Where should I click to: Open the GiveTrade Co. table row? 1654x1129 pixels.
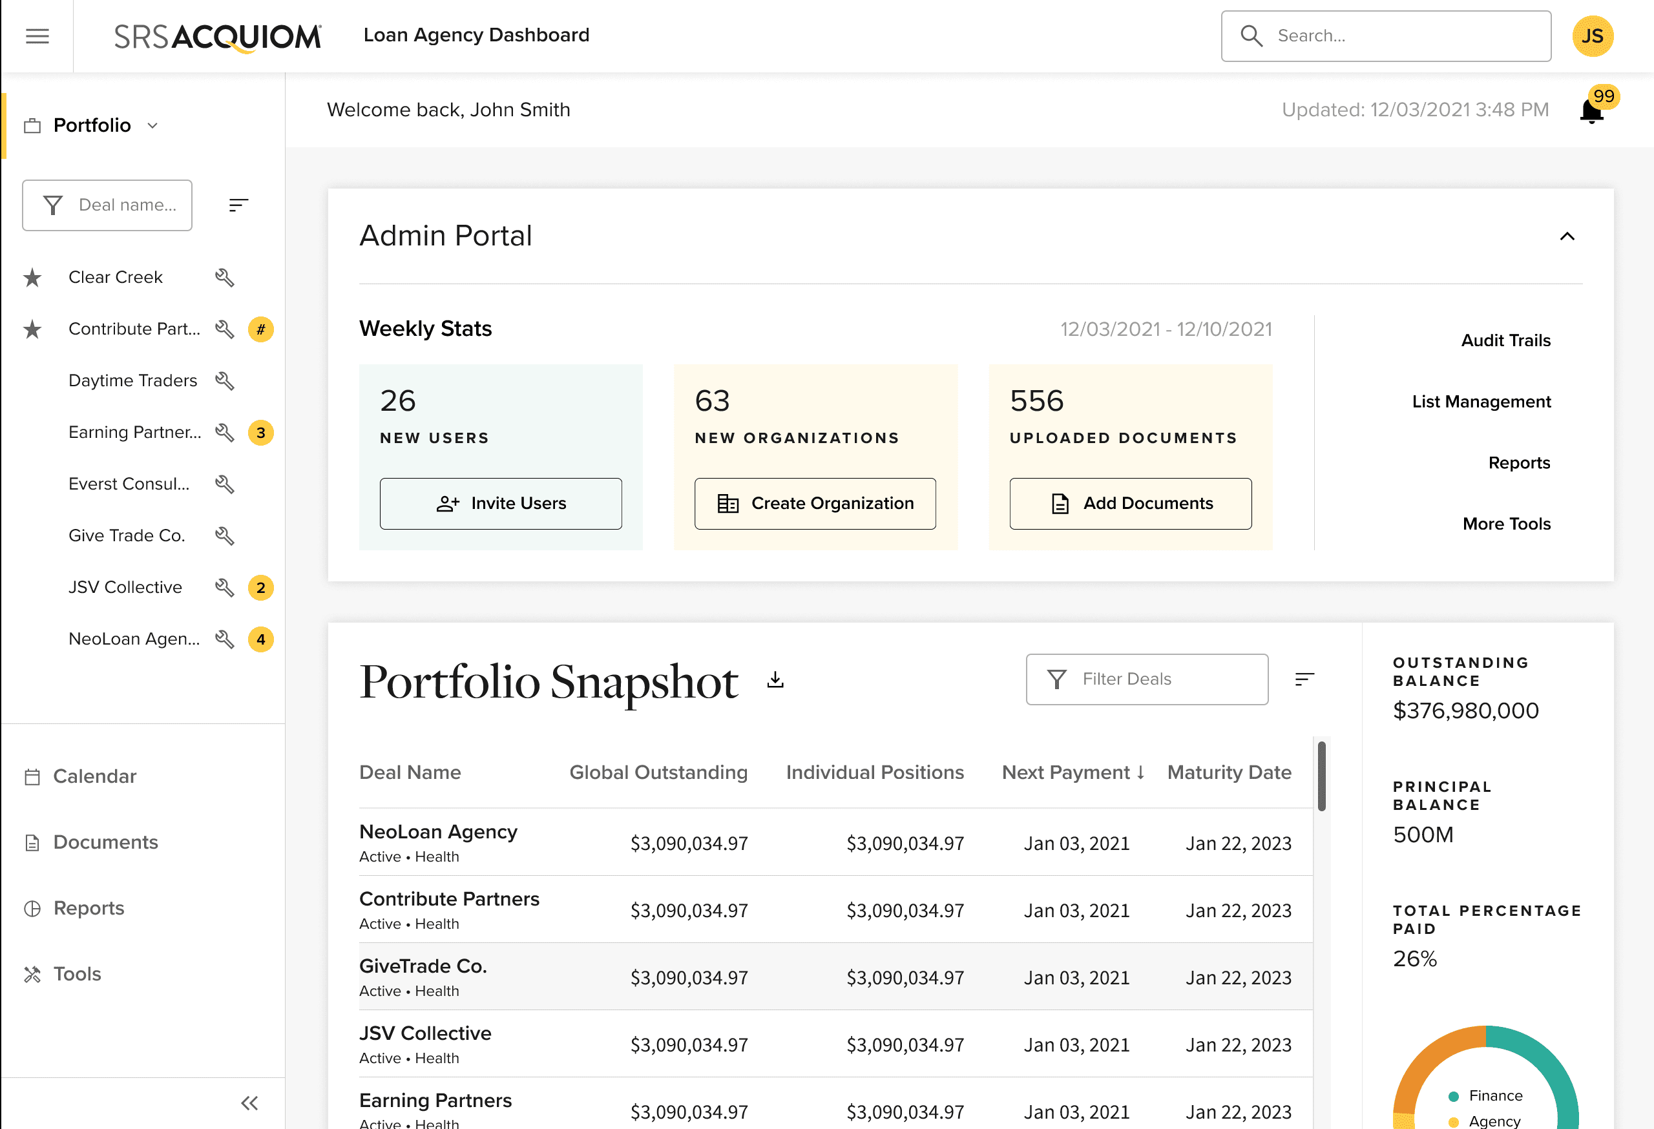836,977
